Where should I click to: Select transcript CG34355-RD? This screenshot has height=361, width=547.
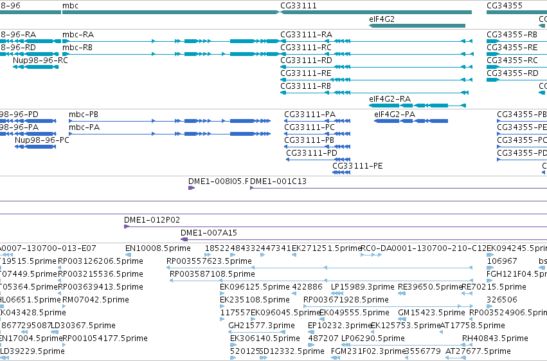[517, 80]
